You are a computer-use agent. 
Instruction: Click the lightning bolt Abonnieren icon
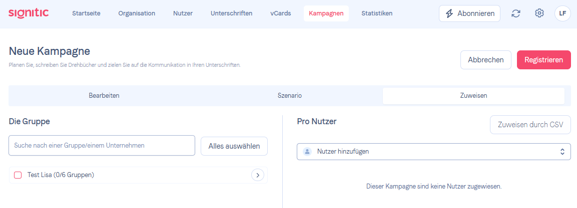point(449,13)
